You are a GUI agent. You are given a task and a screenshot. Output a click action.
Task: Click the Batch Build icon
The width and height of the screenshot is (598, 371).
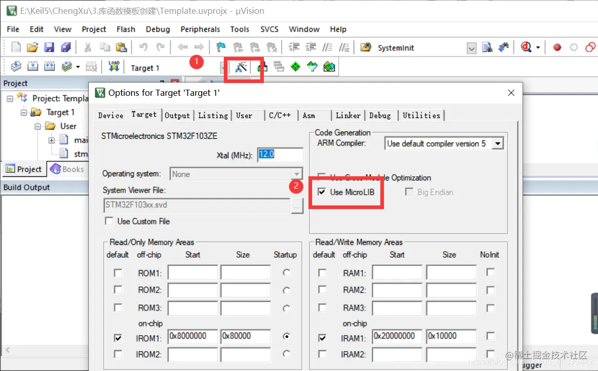(67, 67)
